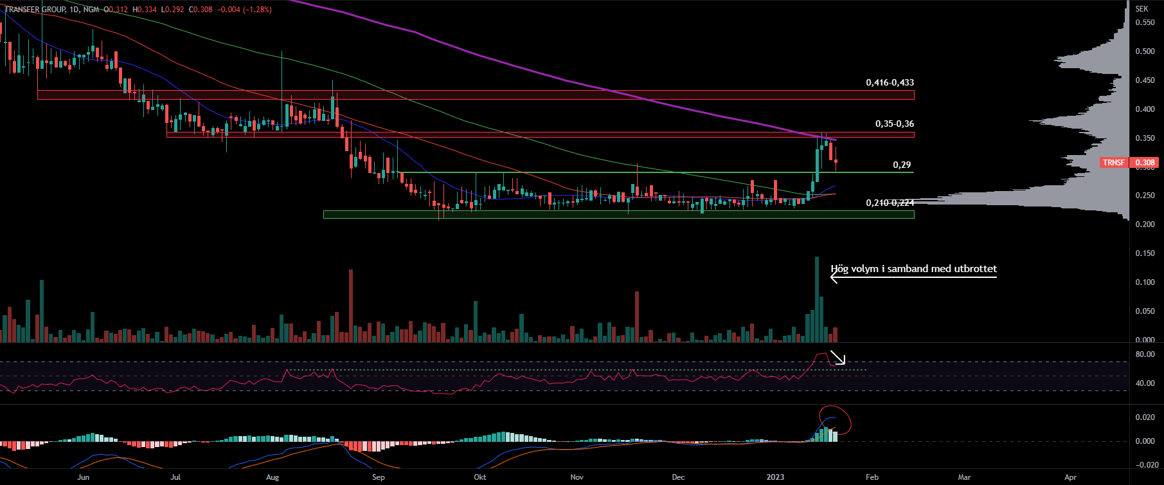Select the 0,210-0,224 support label
Viewport: 1164px width, 485px height.
890,203
